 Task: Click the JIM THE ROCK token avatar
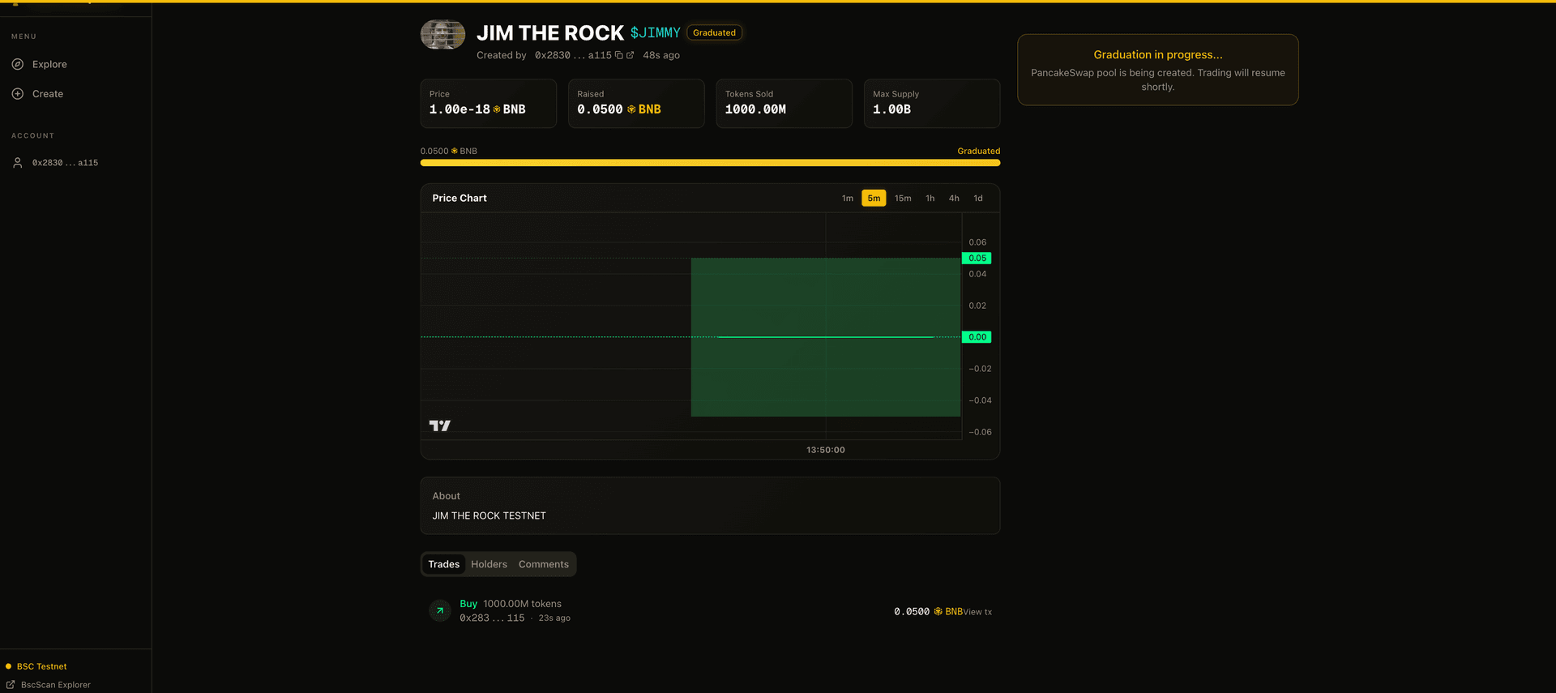pos(442,35)
